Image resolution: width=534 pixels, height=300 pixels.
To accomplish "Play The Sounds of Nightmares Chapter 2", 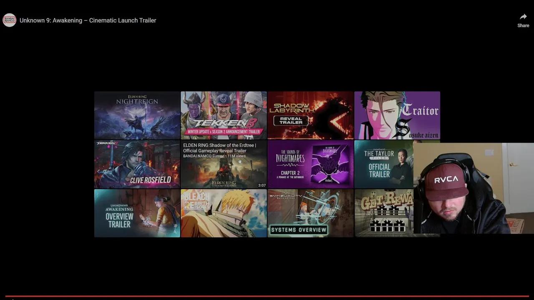I will click(x=310, y=164).
